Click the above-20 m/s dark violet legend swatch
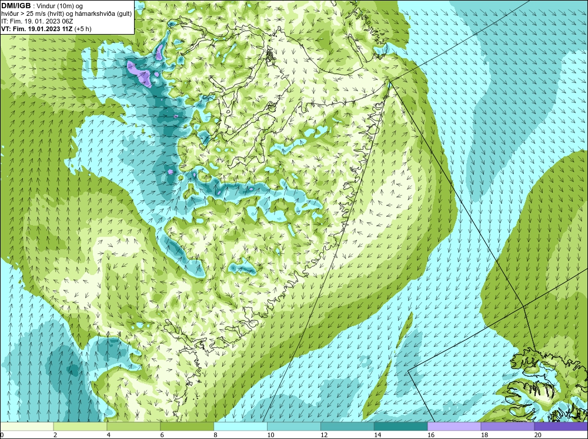Image resolution: width=588 pixels, height=439 pixels. (x=561, y=427)
